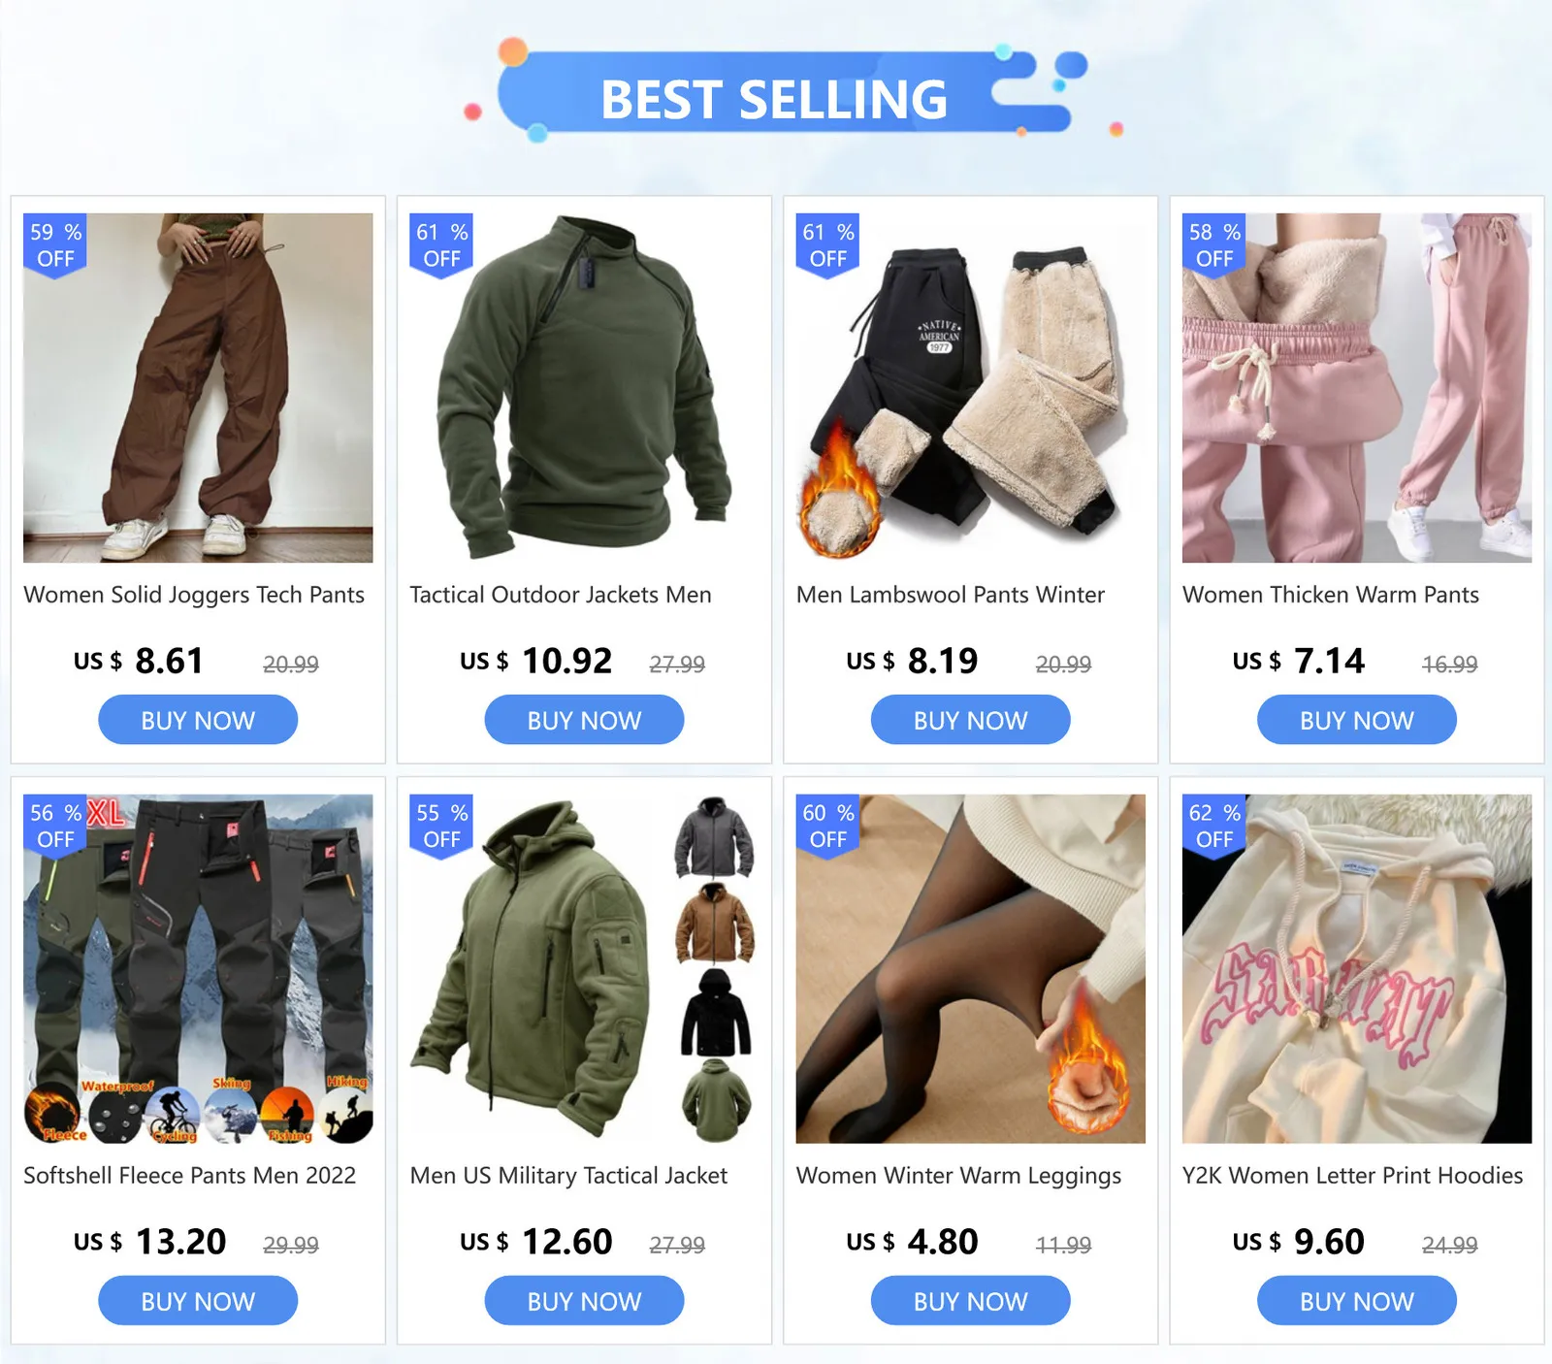This screenshot has width=1552, height=1364.
Task: Buy Women Winter Warm Leggings now
Action: [970, 1301]
